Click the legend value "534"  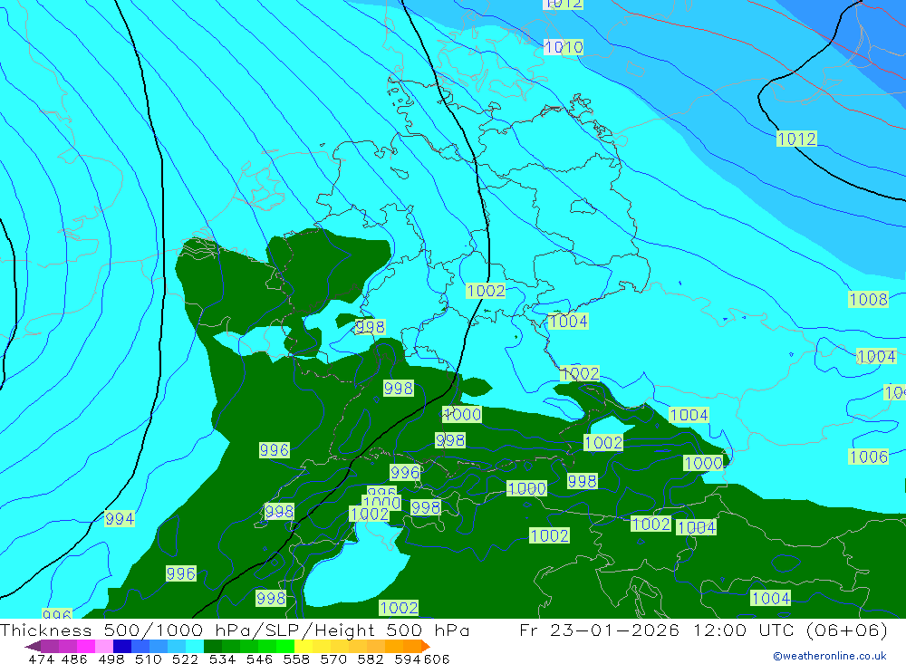(x=223, y=659)
